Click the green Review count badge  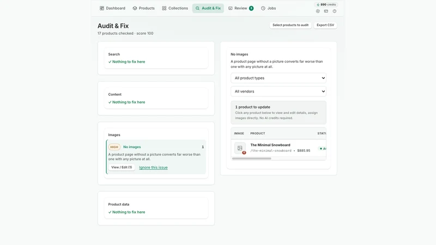(251, 8)
